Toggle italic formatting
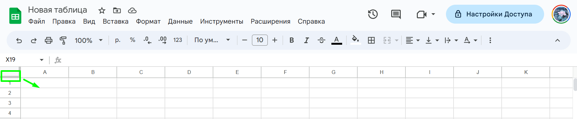 point(306,40)
